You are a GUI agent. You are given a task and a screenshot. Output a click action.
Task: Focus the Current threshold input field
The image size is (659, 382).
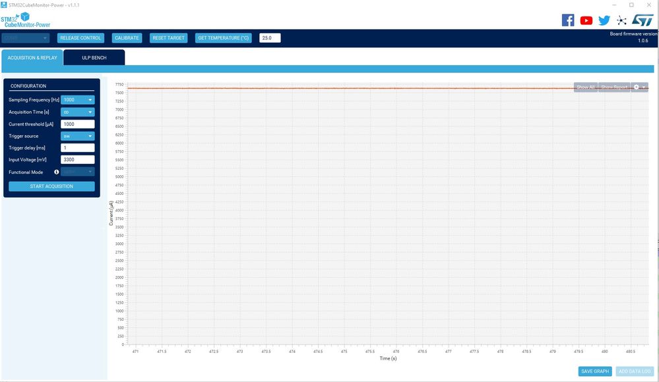(78, 124)
